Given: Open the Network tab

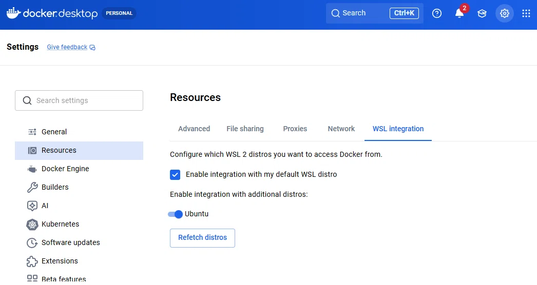Looking at the screenshot, I should coord(341,129).
